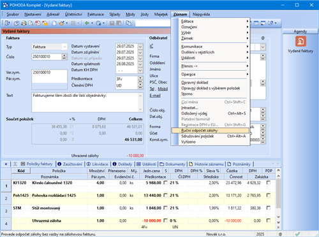Open the Fakturace menu
319x237 pixels.
pos(96,15)
